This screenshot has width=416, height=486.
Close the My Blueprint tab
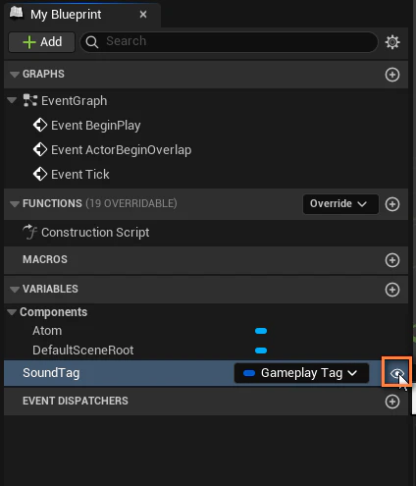(x=143, y=15)
